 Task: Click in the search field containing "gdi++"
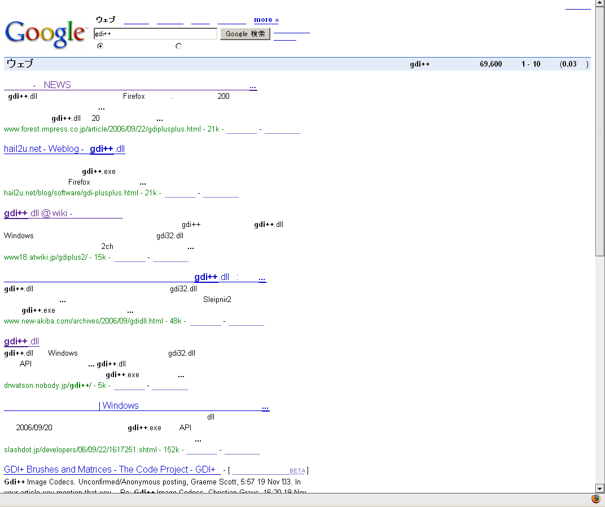click(155, 33)
